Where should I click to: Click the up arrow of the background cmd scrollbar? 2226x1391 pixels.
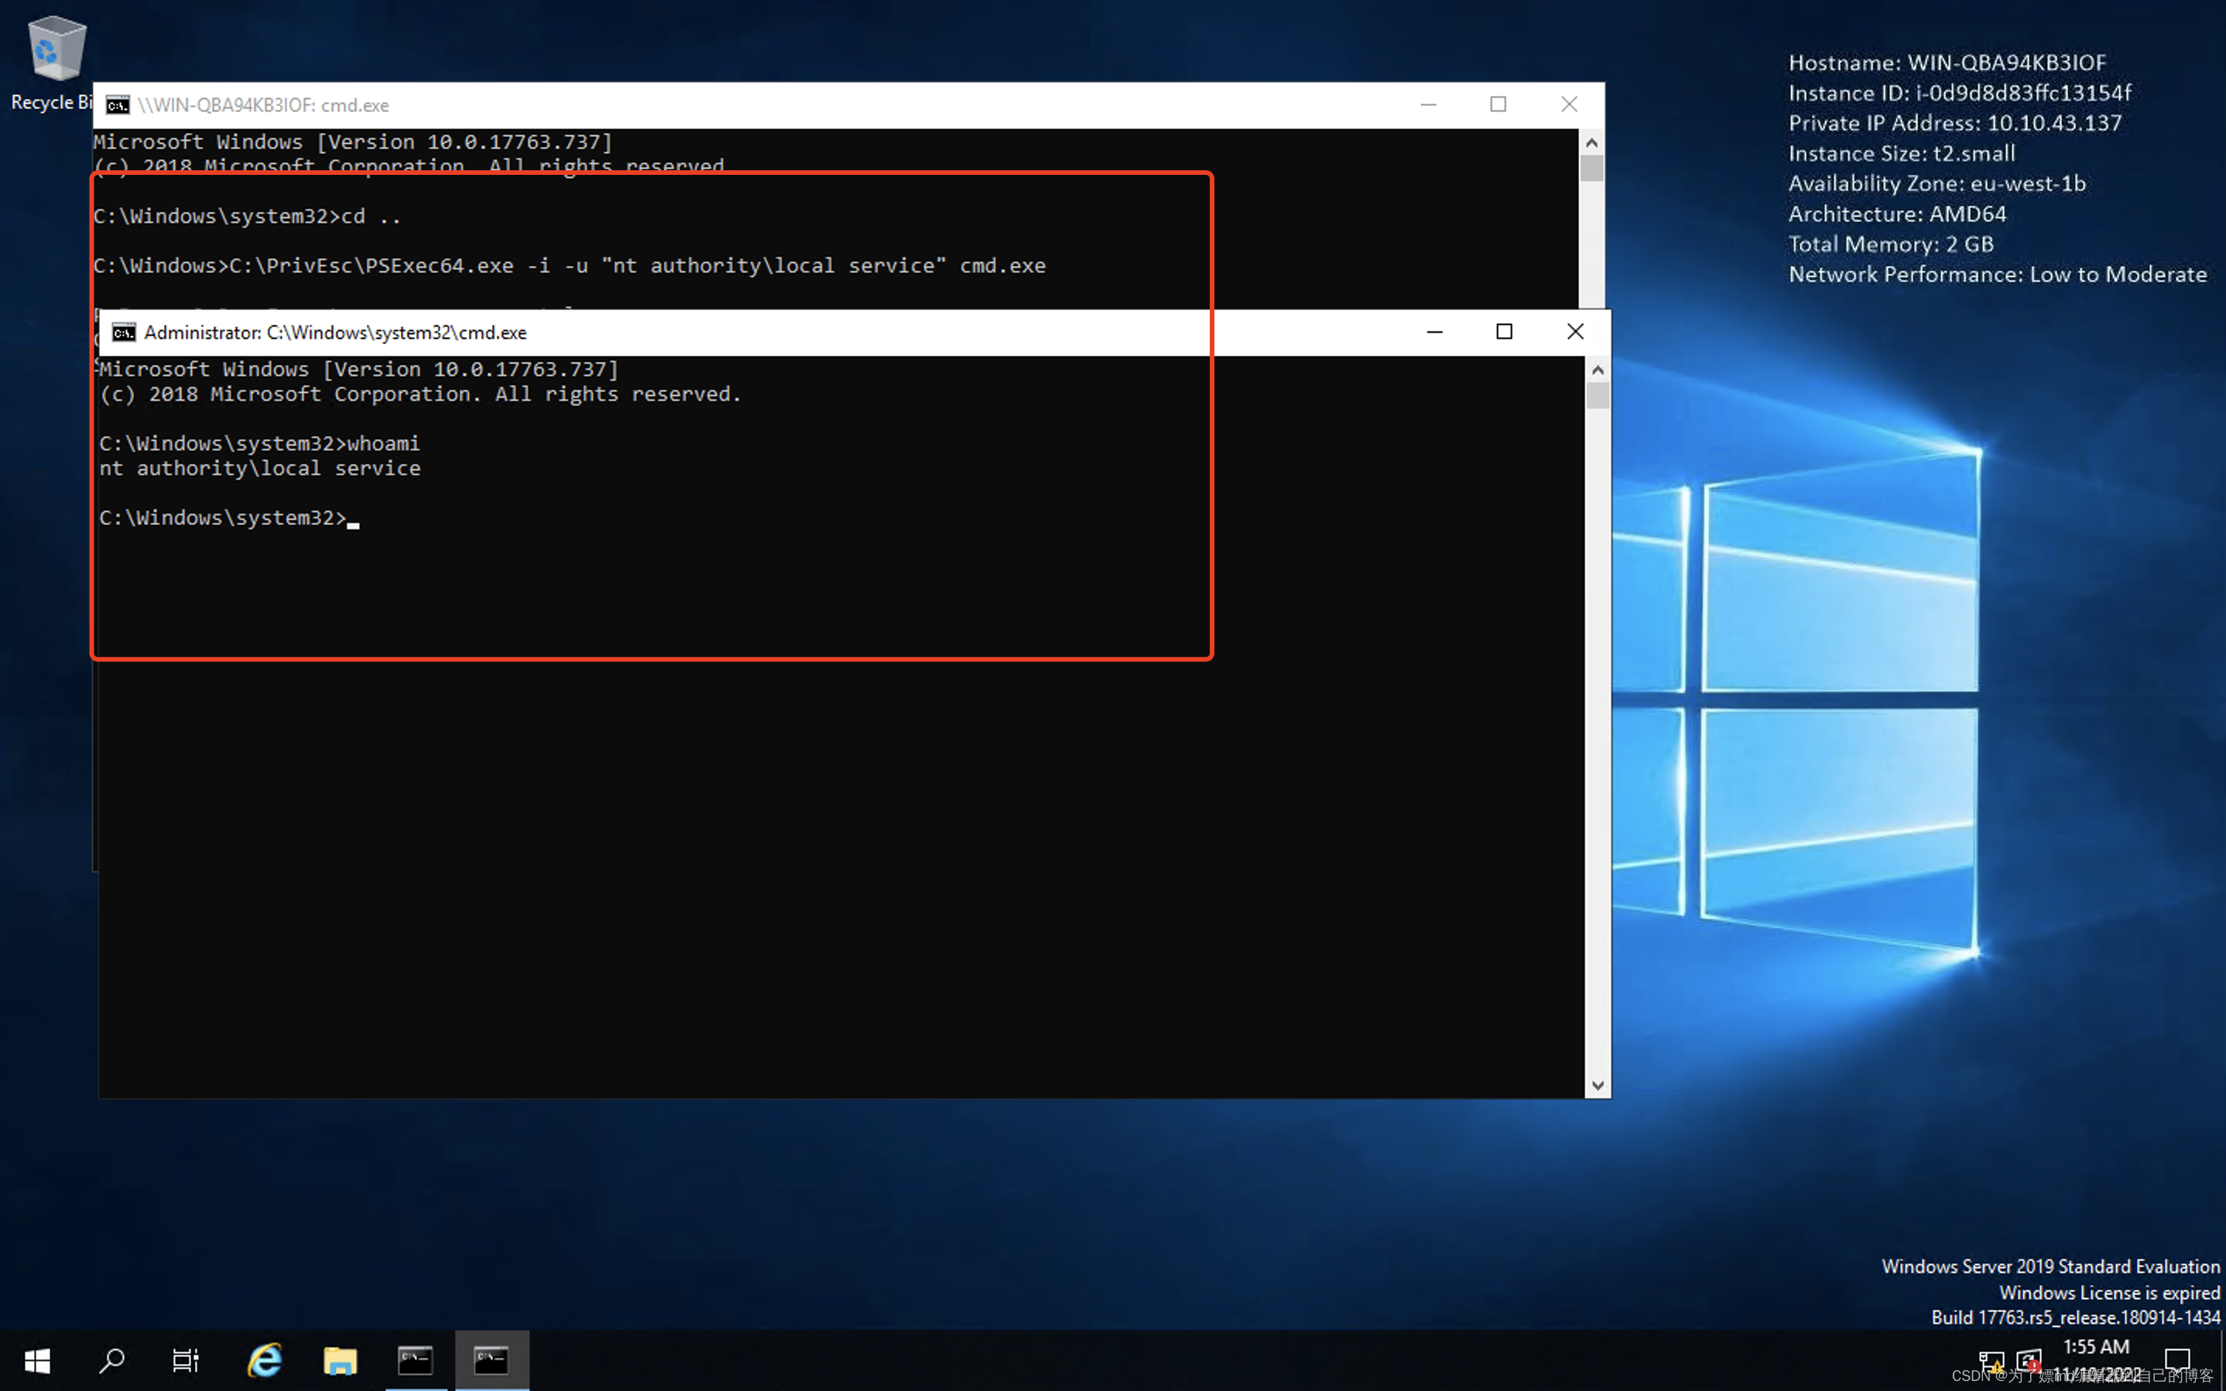pos(1591,142)
